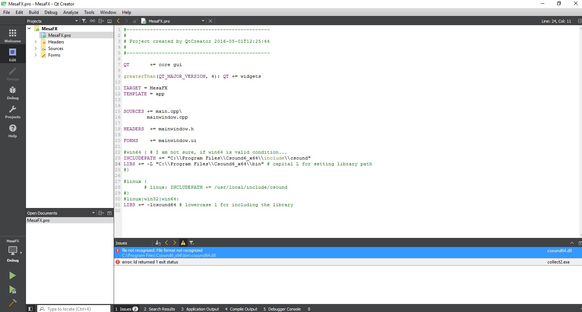
Task: Split the Open Documents pane
Action: 101,213
